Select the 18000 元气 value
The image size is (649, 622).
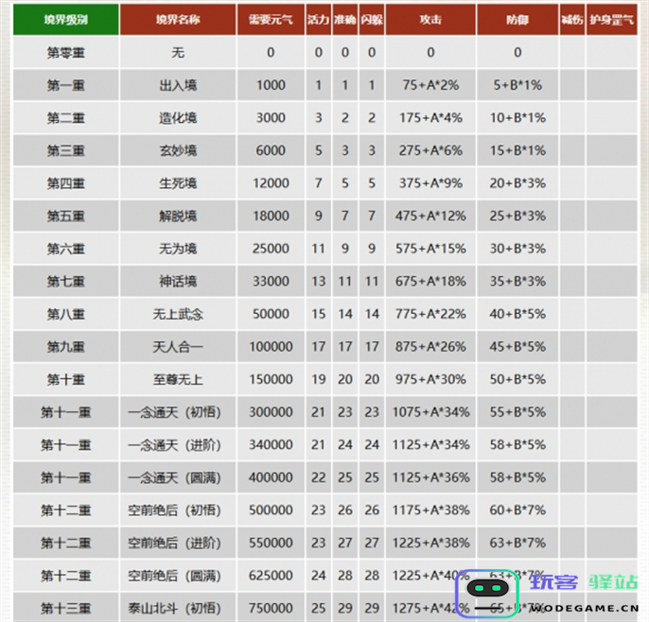pos(271,216)
